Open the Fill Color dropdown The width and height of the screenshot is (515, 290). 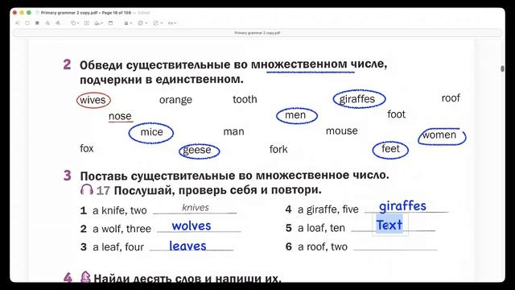[158, 23]
